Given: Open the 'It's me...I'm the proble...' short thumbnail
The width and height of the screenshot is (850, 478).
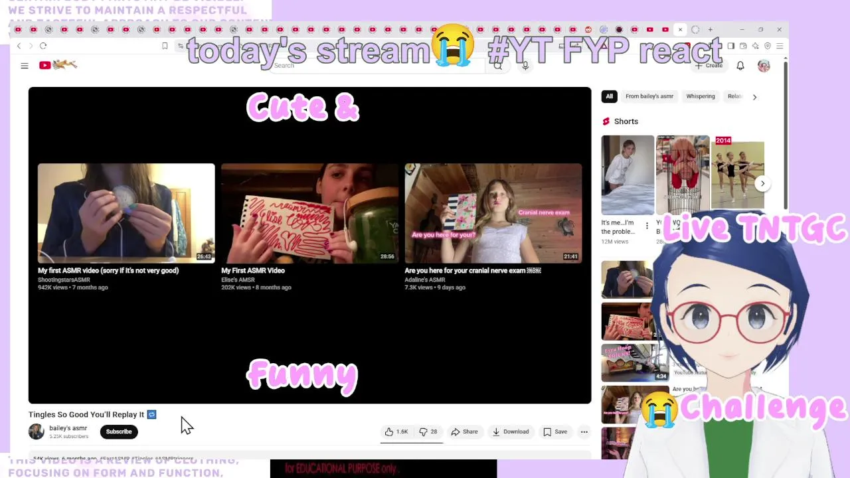Looking at the screenshot, I should [x=628, y=175].
